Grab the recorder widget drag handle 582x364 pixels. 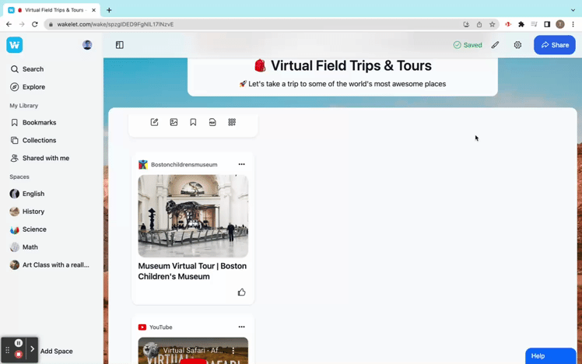8,350
